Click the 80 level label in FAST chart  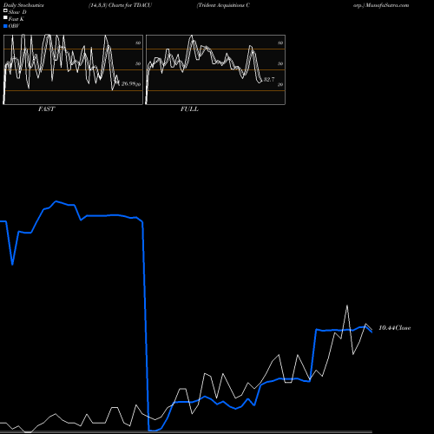point(138,43)
